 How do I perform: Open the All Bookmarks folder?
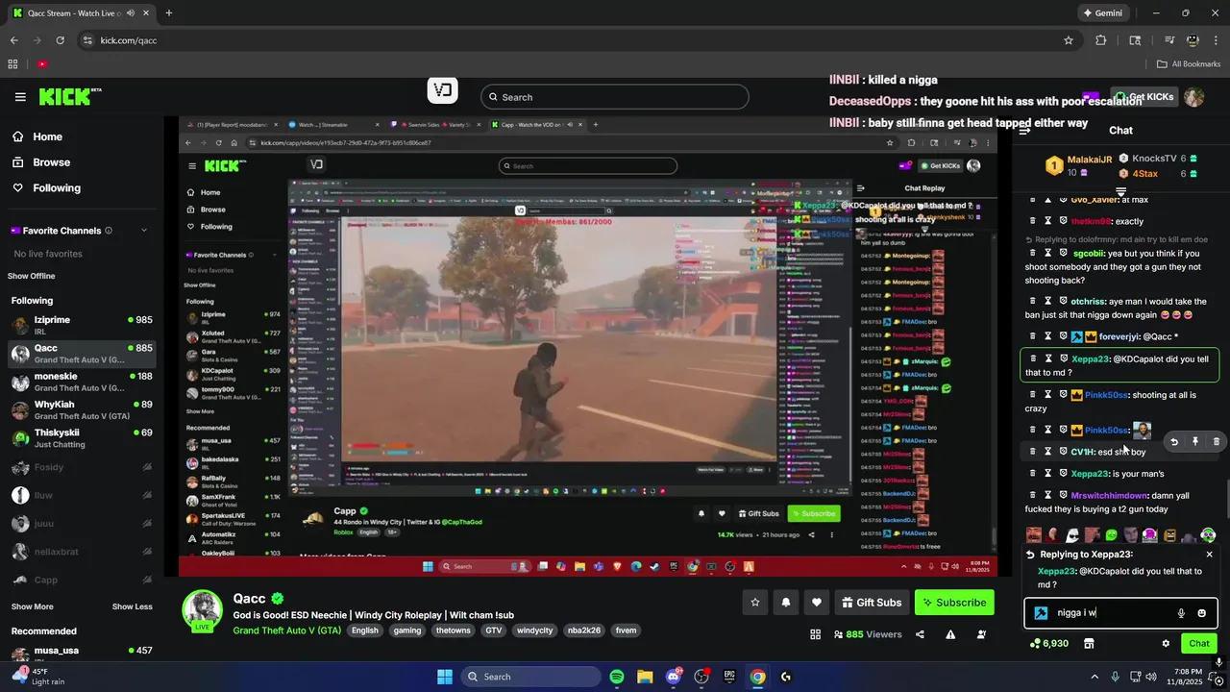(1189, 64)
